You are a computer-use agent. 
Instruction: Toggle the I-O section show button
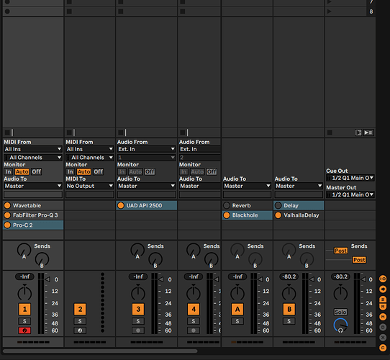383,279
